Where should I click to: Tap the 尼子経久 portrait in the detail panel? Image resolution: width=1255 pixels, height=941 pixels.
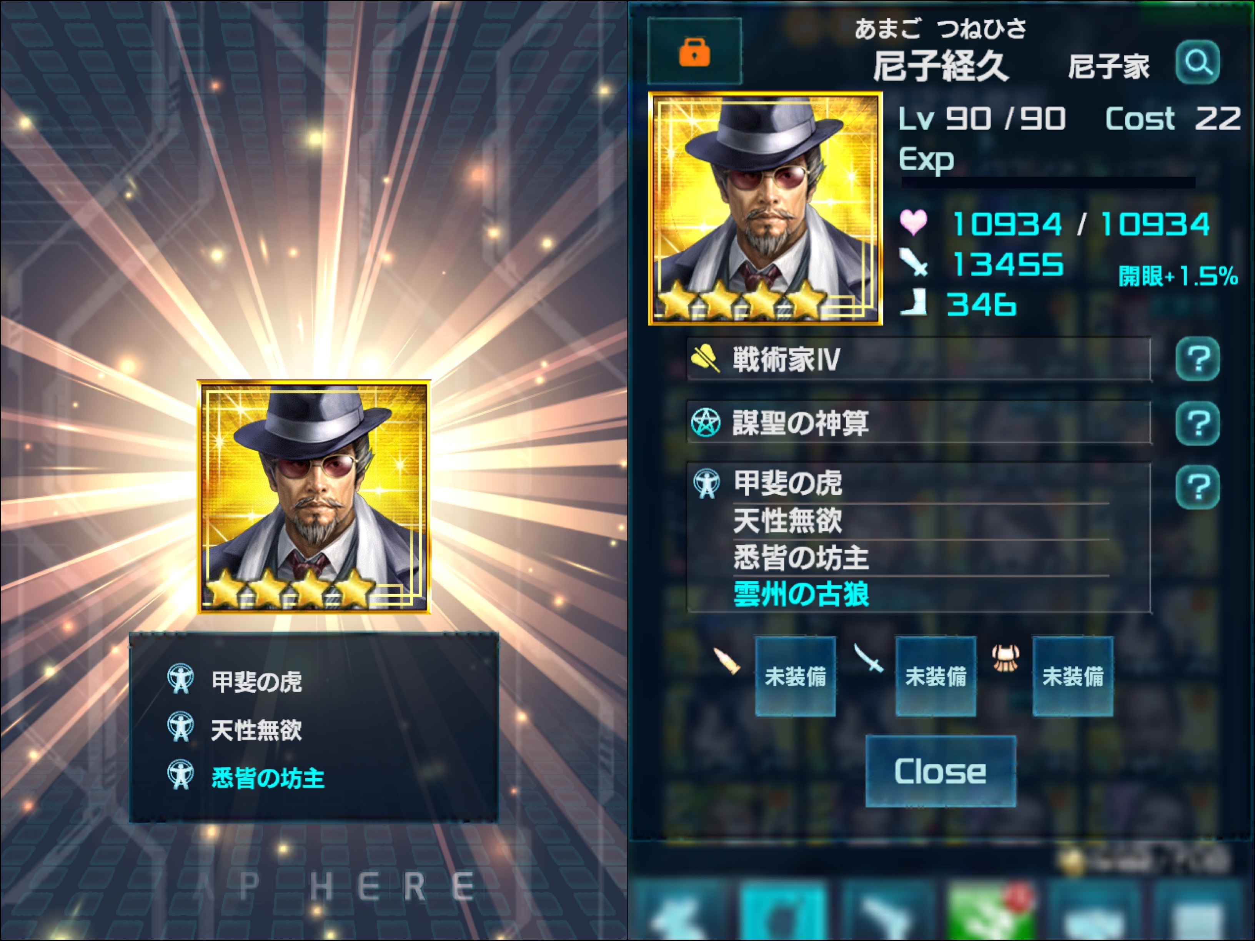766,208
